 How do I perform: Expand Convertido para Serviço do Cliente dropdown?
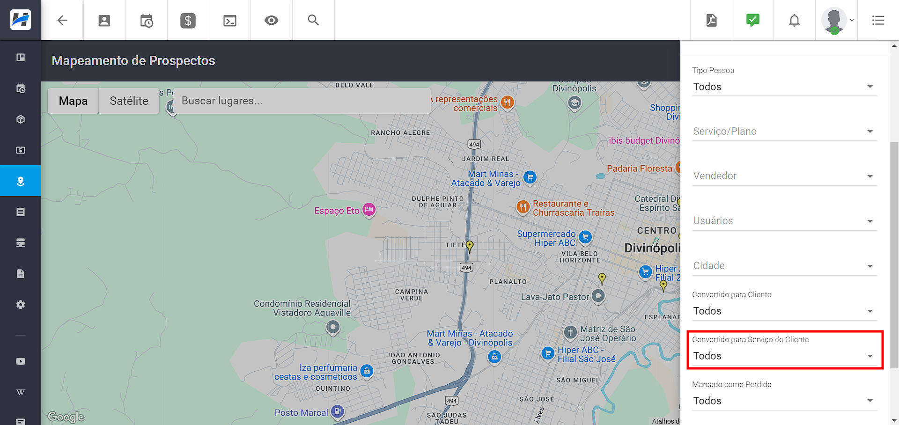pyautogui.click(x=784, y=356)
